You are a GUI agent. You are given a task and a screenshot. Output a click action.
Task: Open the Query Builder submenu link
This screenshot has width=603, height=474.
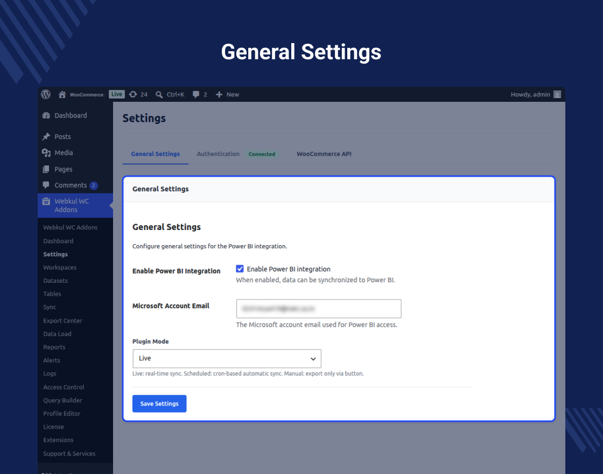[x=62, y=400]
